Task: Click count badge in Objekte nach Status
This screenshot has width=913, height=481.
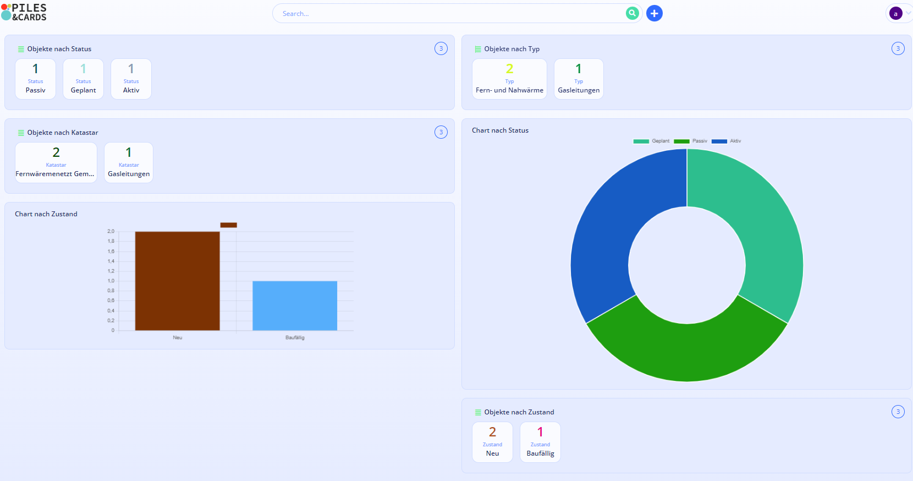Action: pos(441,48)
